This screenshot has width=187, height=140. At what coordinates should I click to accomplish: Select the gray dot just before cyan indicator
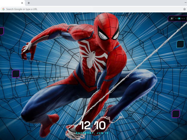pos(177,18)
